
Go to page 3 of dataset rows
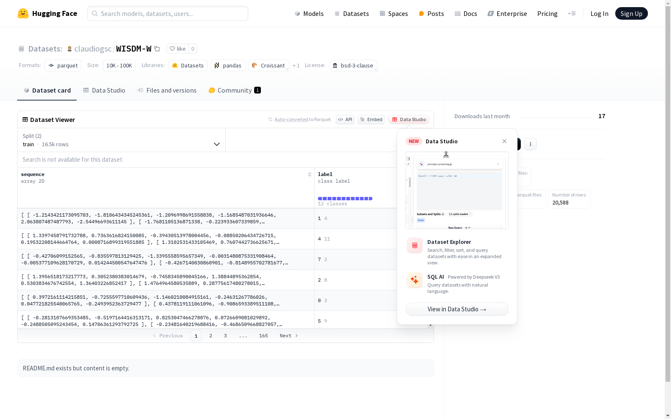(225, 336)
